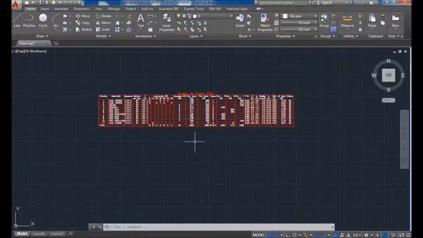Open the lineweight ByLayer dropdown
Viewport: 423px width, 238px height.
(299, 22)
